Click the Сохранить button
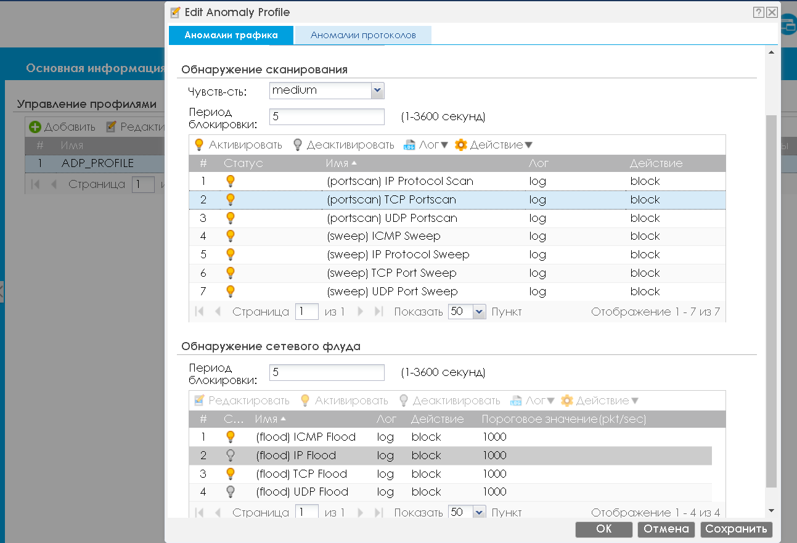 coord(736,529)
